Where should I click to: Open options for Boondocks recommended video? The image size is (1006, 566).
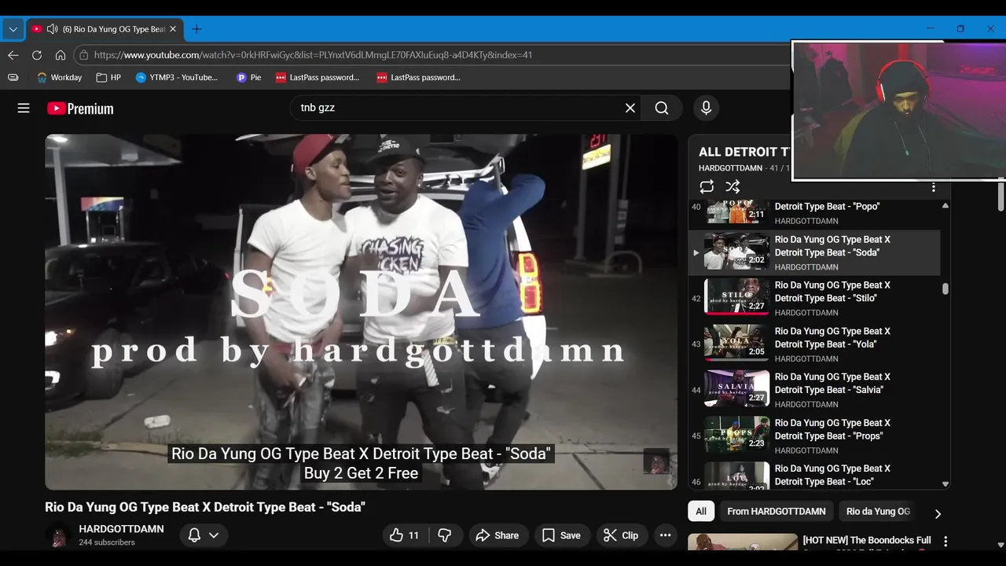tap(945, 541)
